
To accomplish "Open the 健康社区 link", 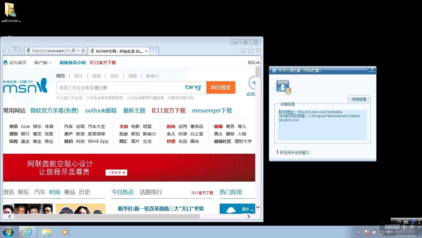I will pyautogui.click(x=223, y=141).
